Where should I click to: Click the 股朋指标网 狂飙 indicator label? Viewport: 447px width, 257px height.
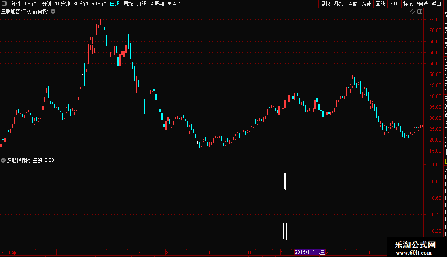[x=30, y=160]
